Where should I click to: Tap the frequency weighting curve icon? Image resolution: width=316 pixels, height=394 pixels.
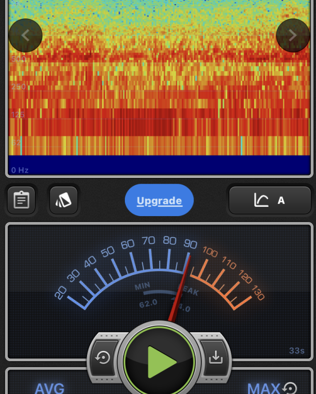point(261,200)
